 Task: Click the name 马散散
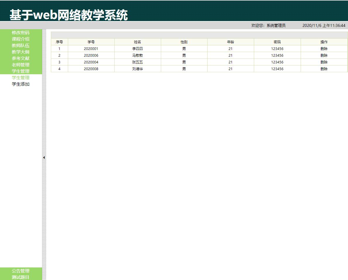(x=138, y=56)
